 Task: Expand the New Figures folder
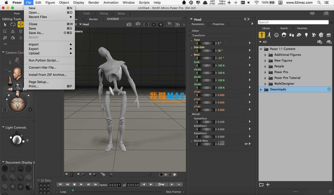tap(265, 61)
